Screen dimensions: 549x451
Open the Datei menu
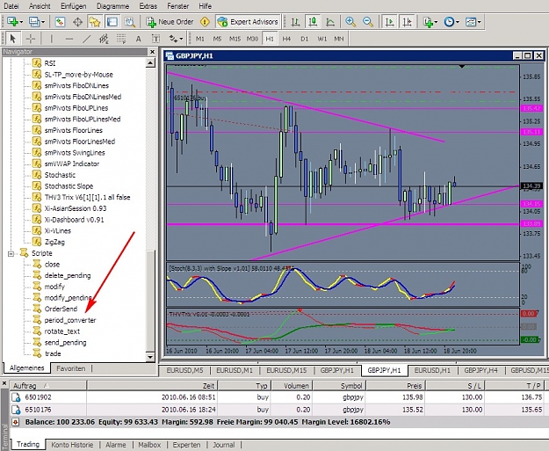[x=11, y=6]
